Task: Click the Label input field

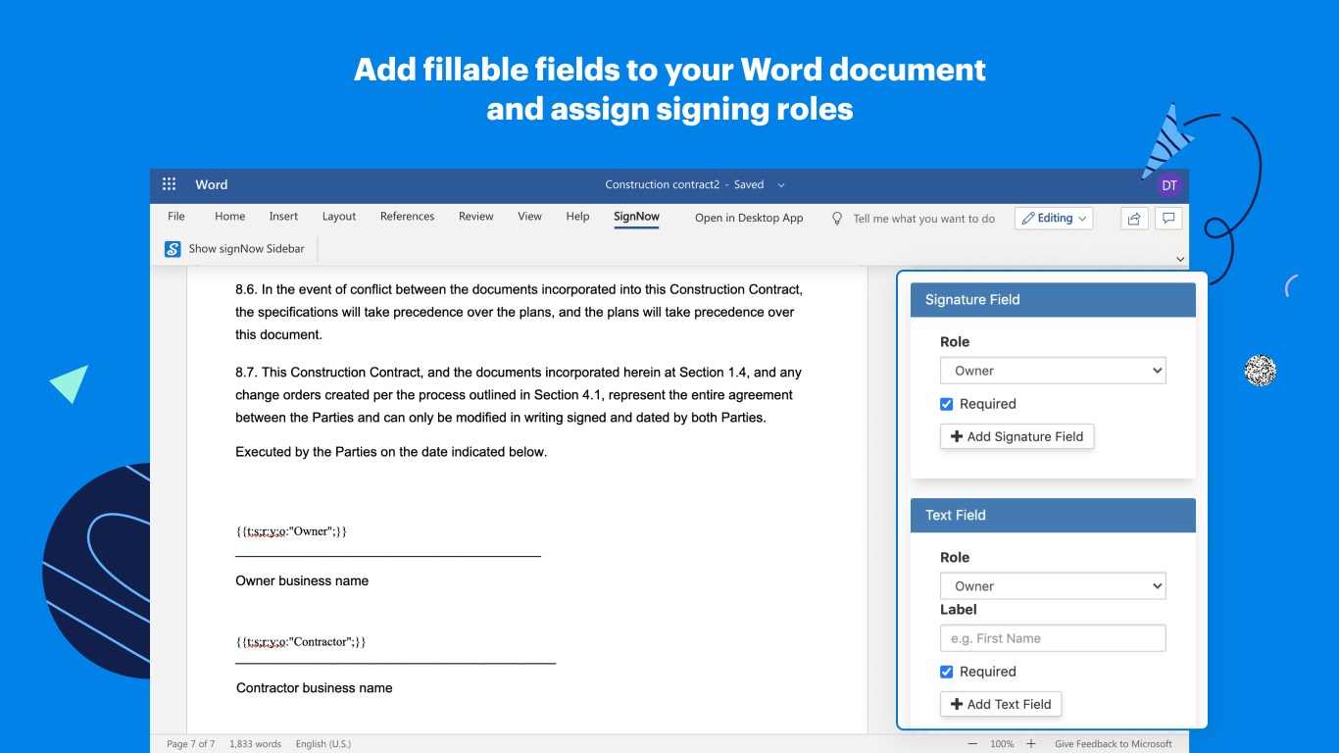Action: pyautogui.click(x=1053, y=638)
